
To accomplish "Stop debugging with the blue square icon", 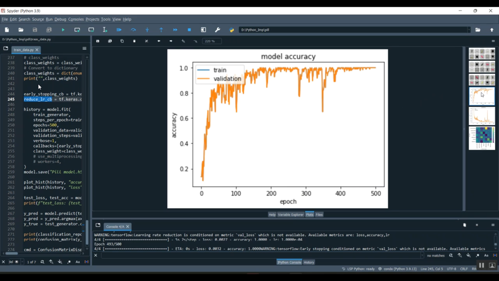I will [x=189, y=30].
